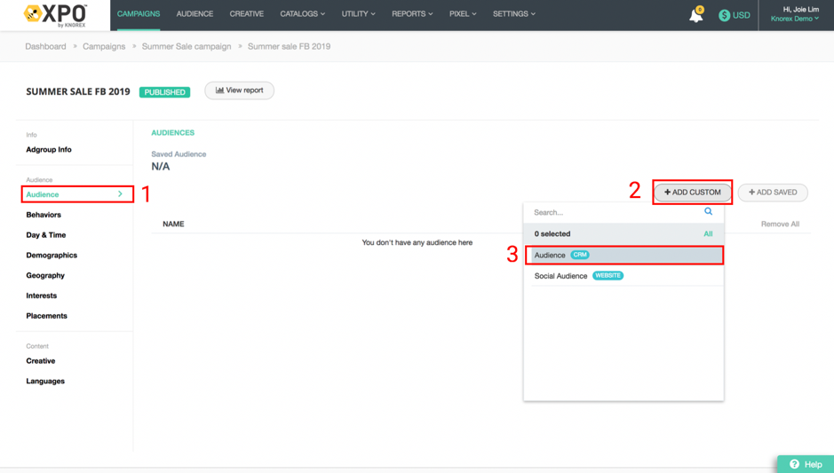Go to Summer Sale campaign breadcrumb
This screenshot has height=473, width=834.
click(x=187, y=46)
